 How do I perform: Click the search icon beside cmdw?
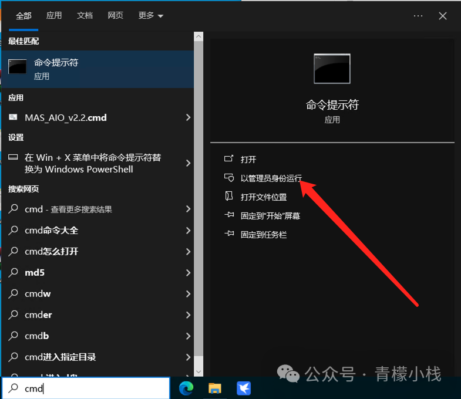pyautogui.click(x=13, y=293)
